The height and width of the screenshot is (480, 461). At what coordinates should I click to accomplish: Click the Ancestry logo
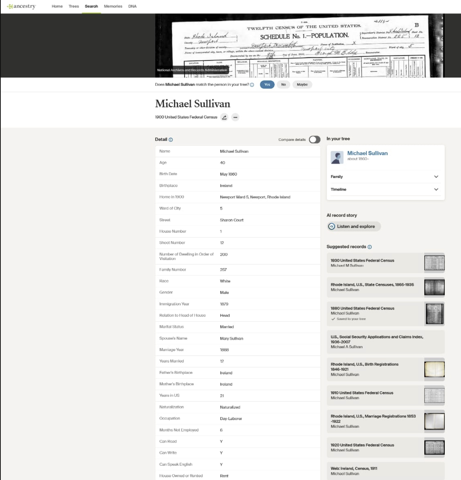pos(21,6)
